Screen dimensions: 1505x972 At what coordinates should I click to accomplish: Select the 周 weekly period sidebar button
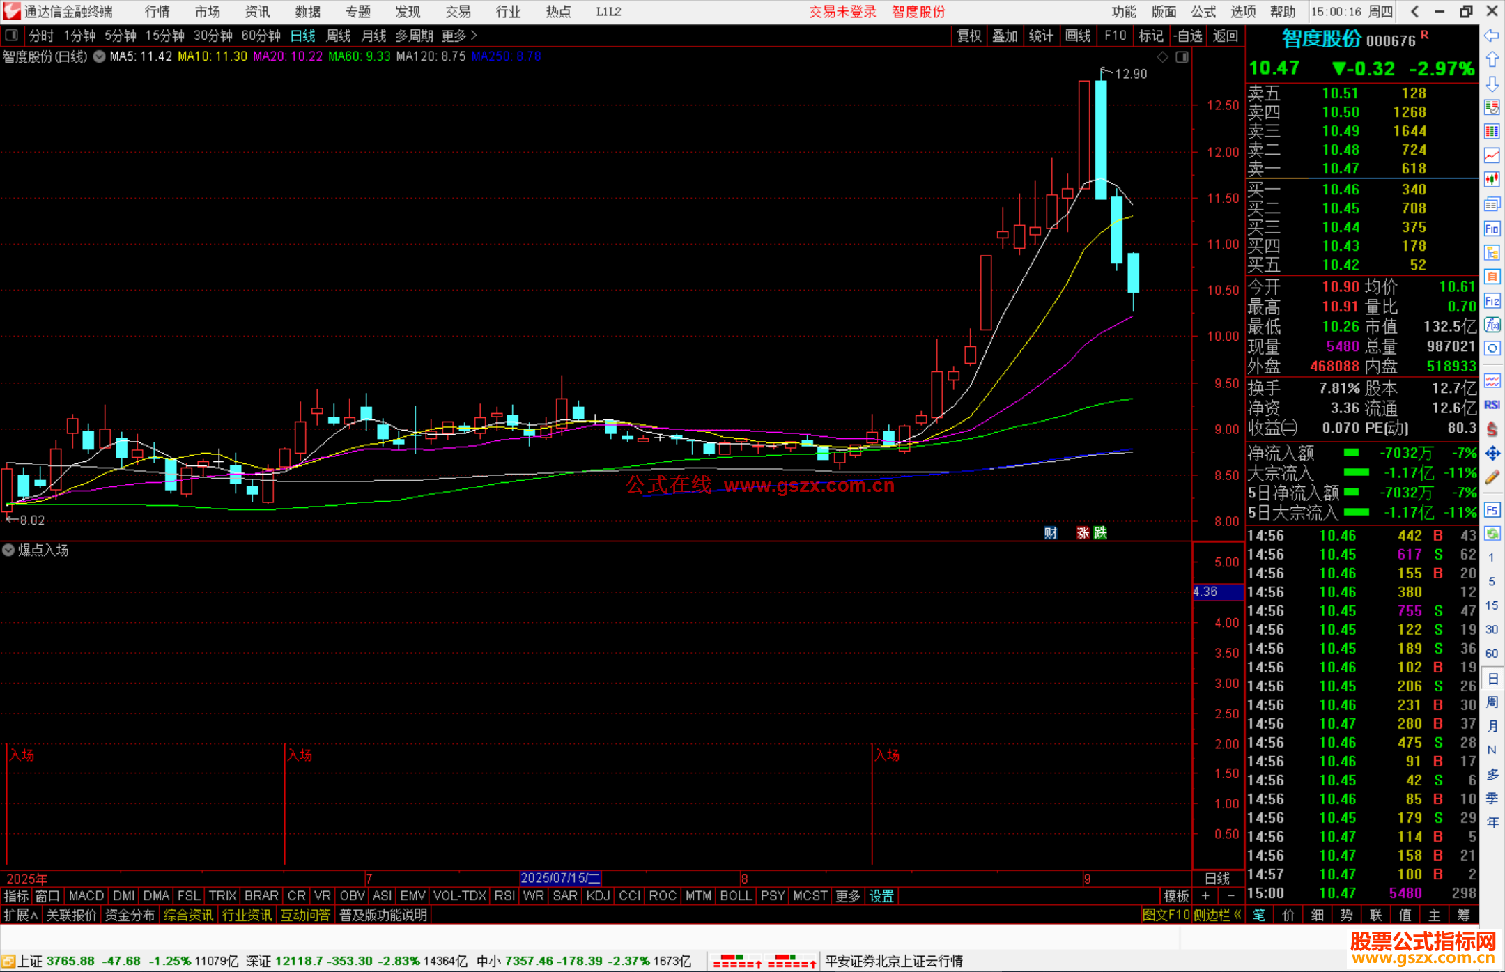(x=1492, y=702)
